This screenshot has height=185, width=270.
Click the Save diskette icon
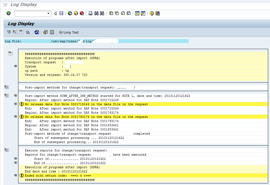(x=61, y=13)
